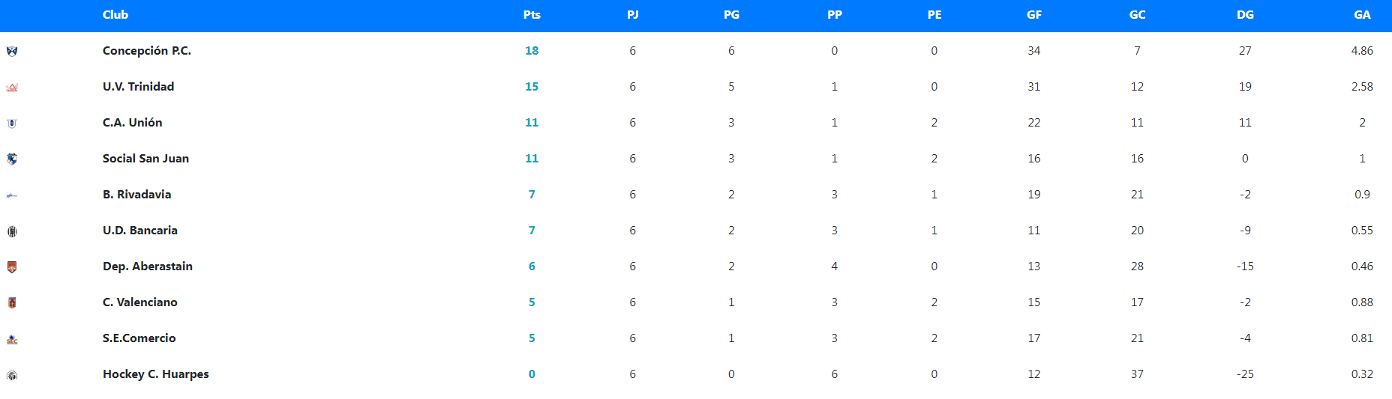Screen dimensions: 1392x399
Task: Click the U.V. Trinidad club crest icon
Action: 12,88
